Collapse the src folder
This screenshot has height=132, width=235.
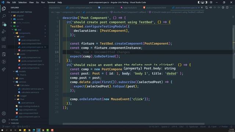(x=11, y=26)
